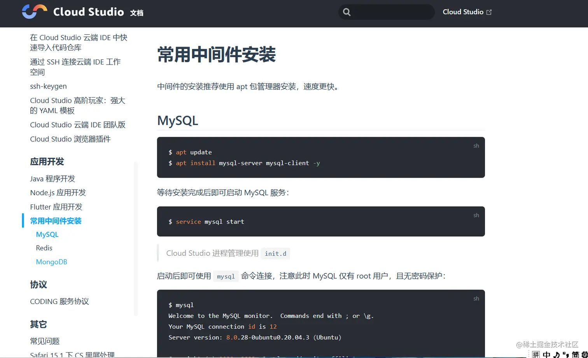Open Java 程序开发 page
The width and height of the screenshot is (588, 358).
(52, 179)
